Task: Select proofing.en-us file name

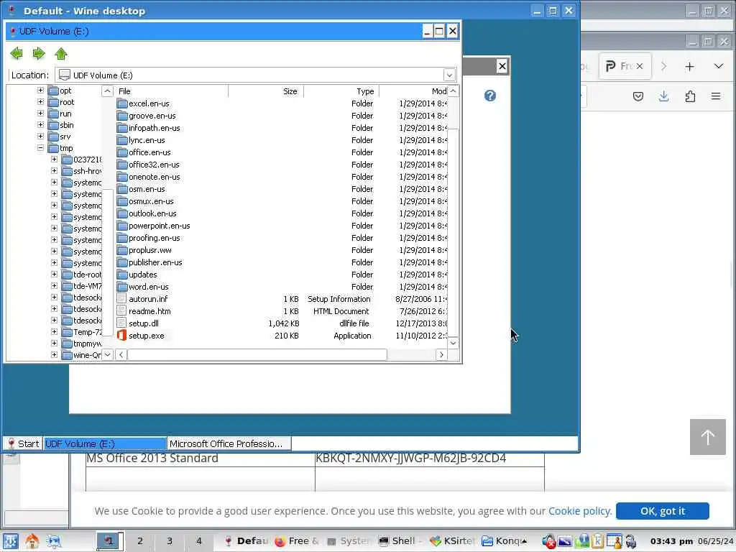Action: (x=155, y=237)
